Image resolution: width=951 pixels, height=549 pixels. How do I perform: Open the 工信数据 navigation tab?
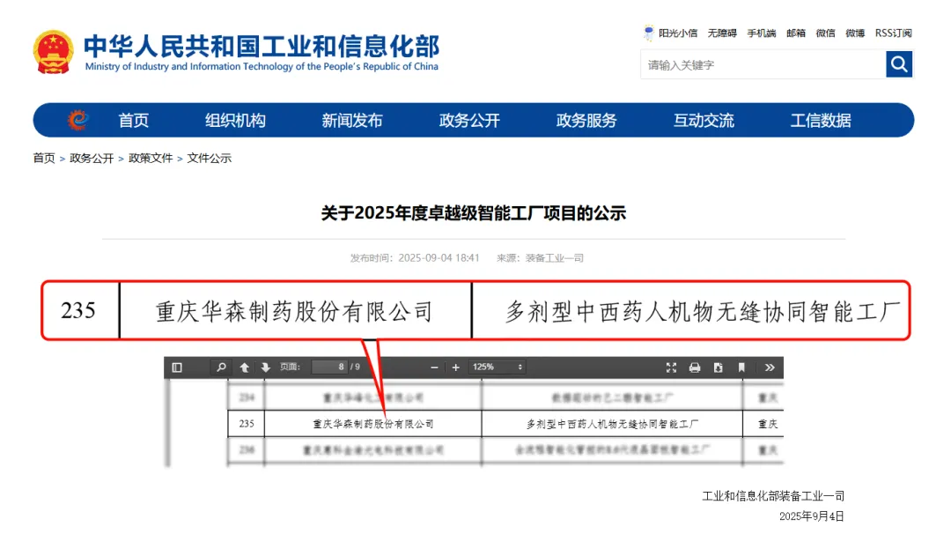[821, 121]
